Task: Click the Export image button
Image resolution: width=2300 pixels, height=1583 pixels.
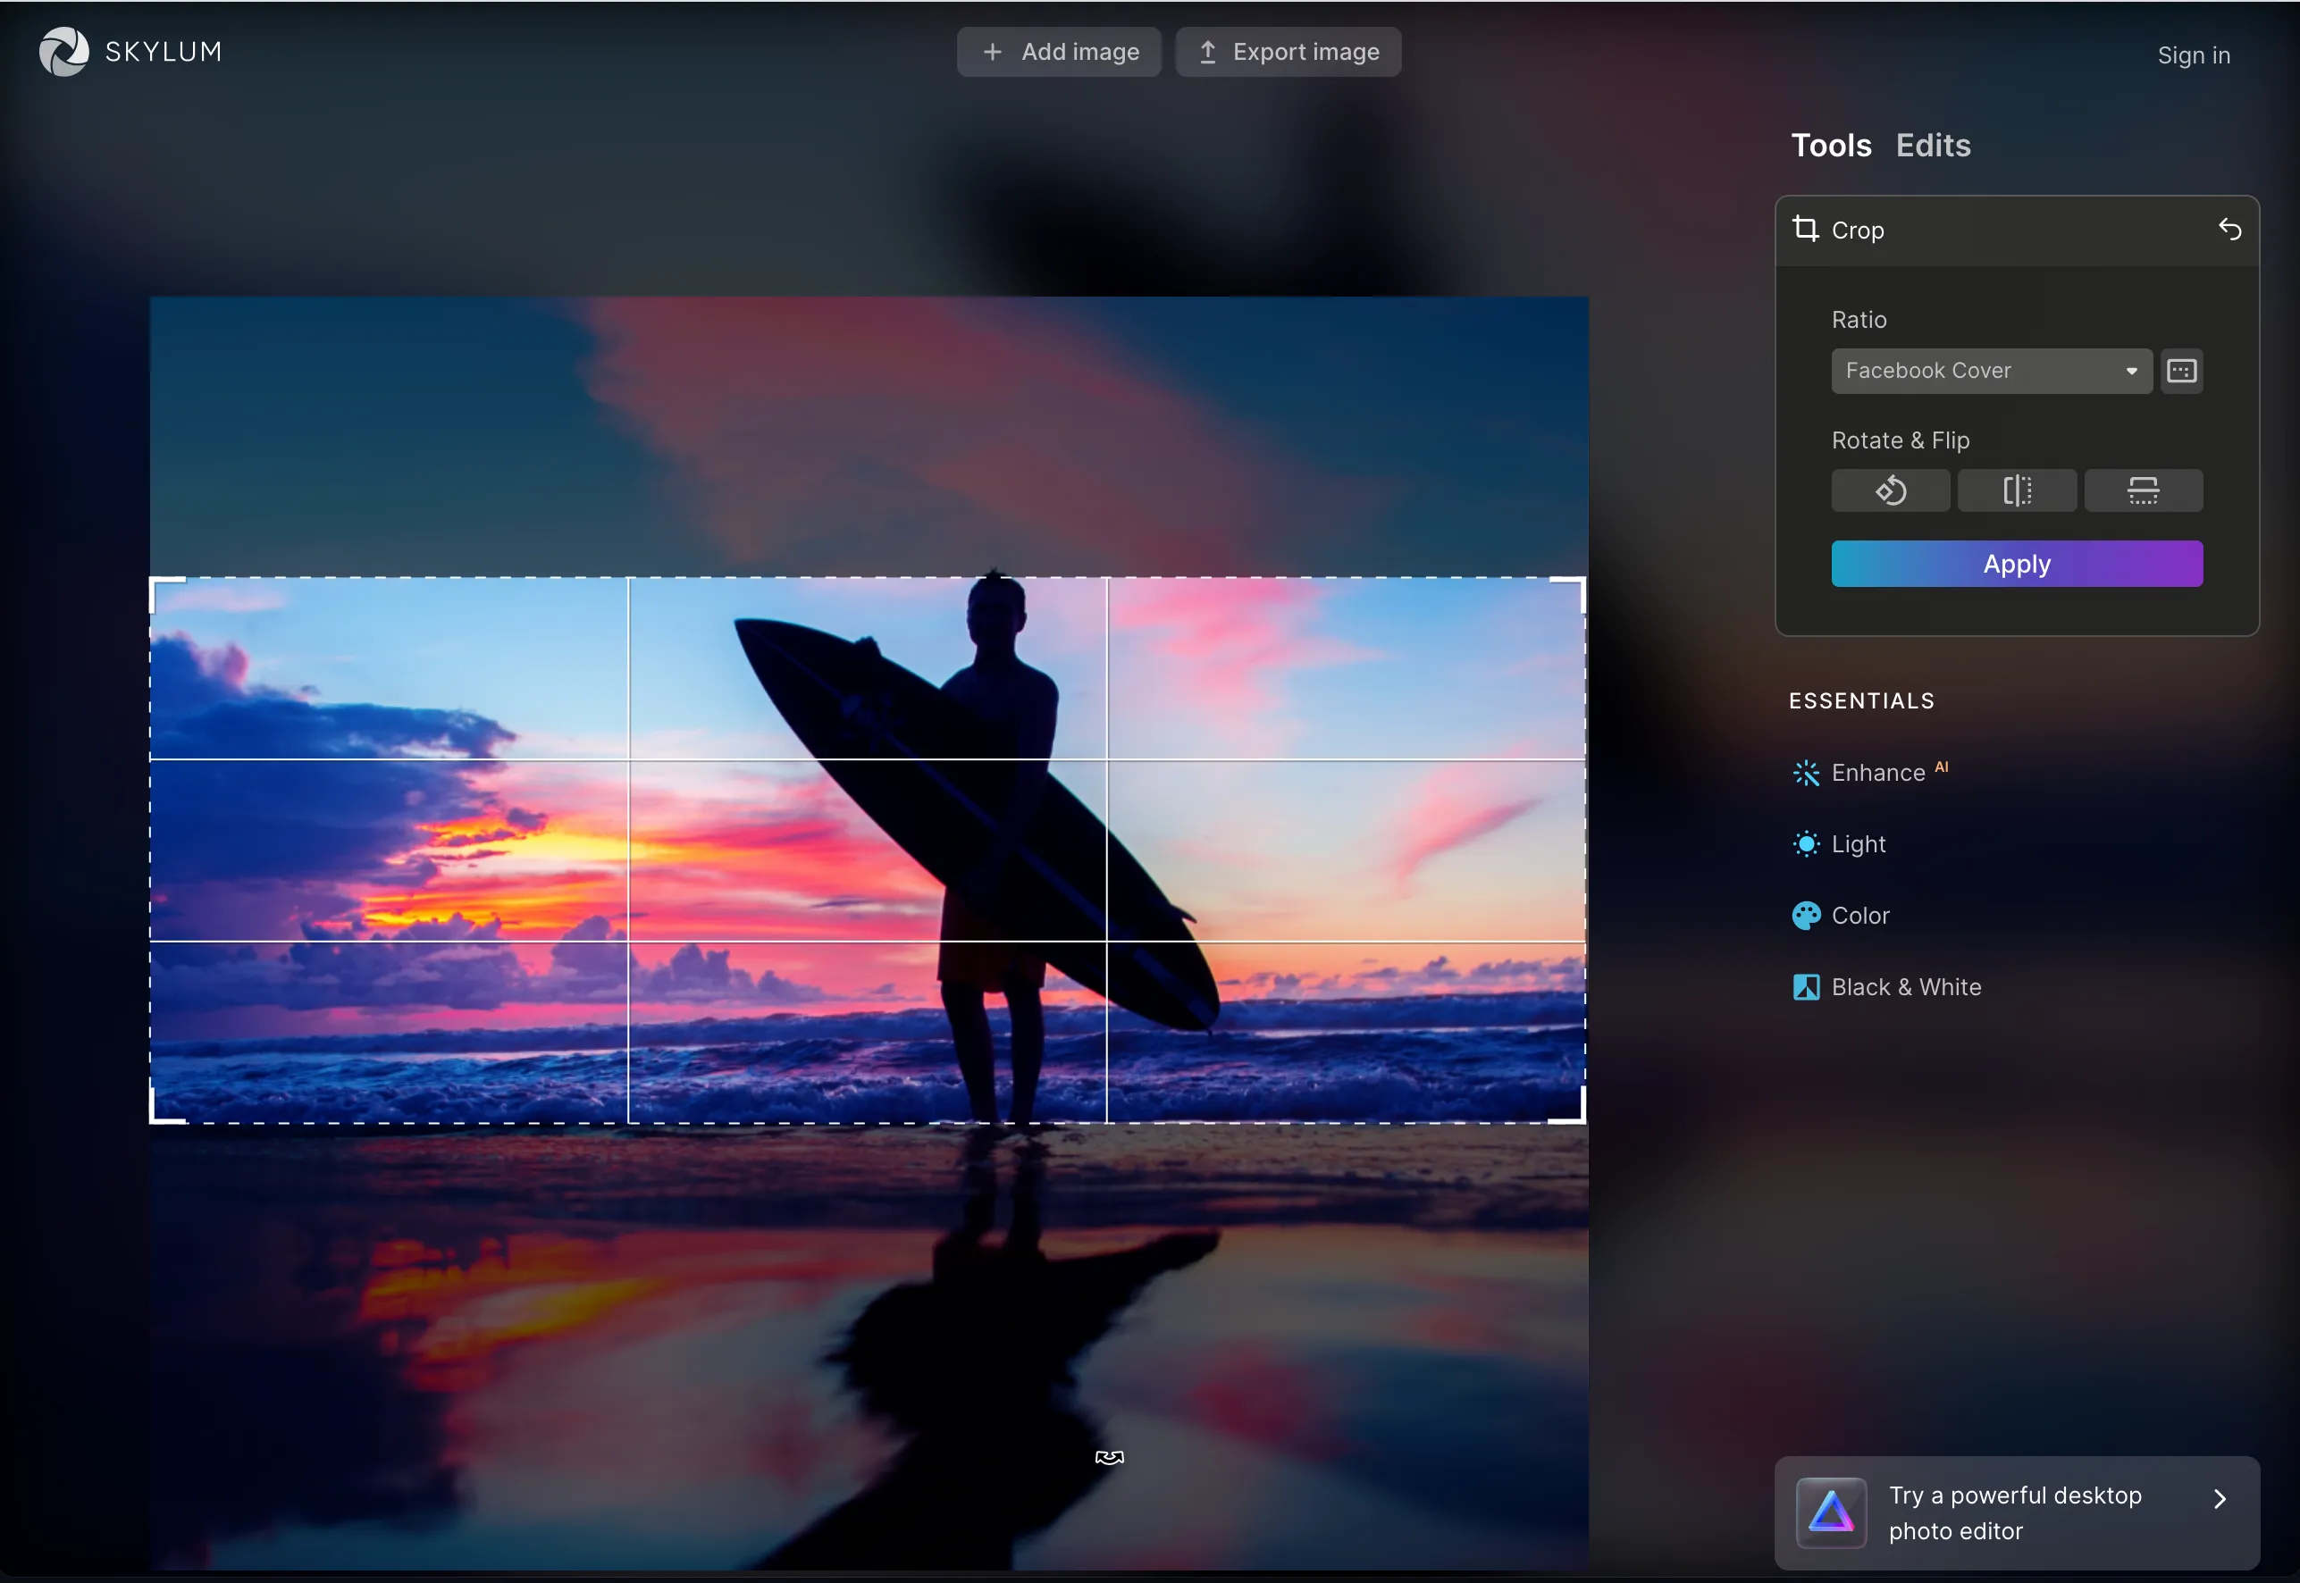Action: pyautogui.click(x=1288, y=52)
